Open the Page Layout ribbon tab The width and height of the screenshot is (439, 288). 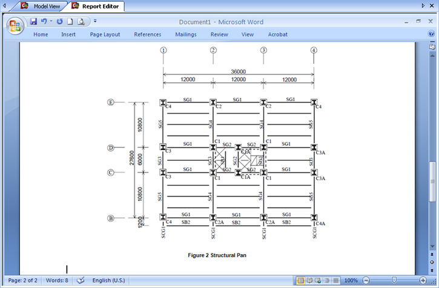[x=105, y=34]
